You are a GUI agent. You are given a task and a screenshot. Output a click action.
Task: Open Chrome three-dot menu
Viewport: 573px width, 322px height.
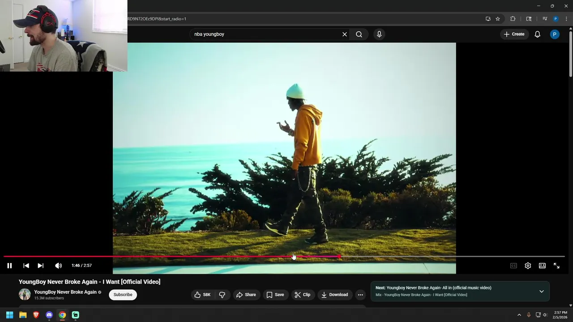pyautogui.click(x=566, y=19)
